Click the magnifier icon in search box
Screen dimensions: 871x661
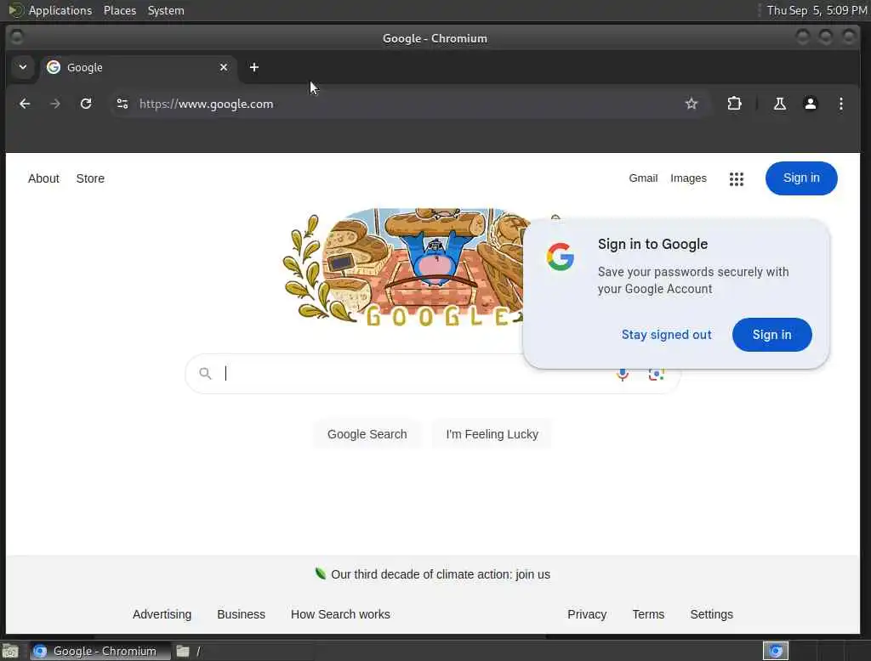(x=205, y=374)
